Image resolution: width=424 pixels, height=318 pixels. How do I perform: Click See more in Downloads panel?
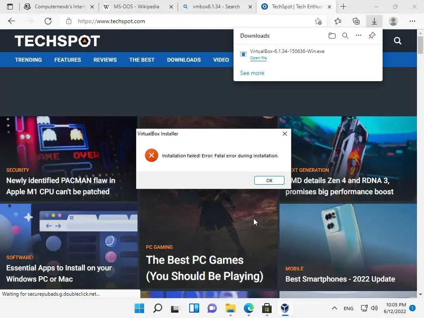(252, 73)
